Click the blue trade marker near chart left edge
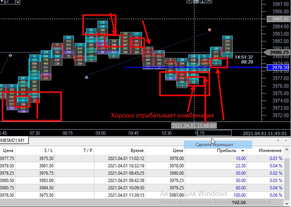This screenshot has height=207, width=291. click(10, 55)
